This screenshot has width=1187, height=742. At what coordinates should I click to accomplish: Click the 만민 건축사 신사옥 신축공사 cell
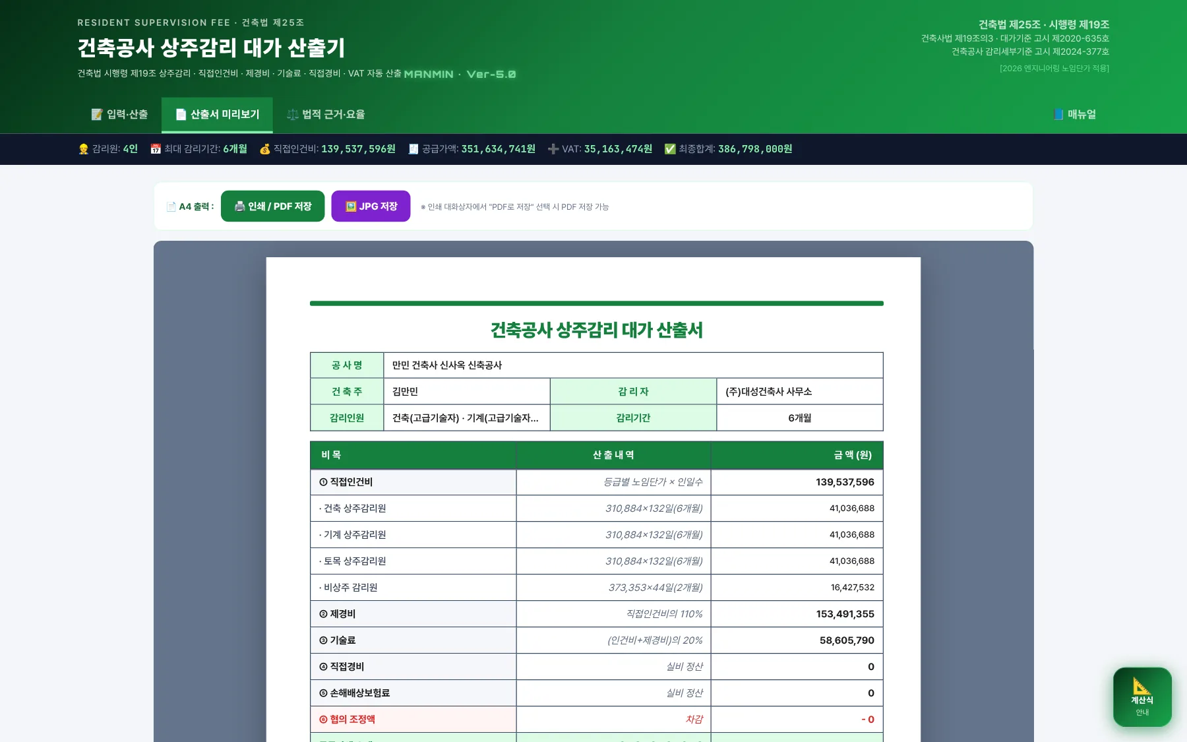[x=633, y=365]
